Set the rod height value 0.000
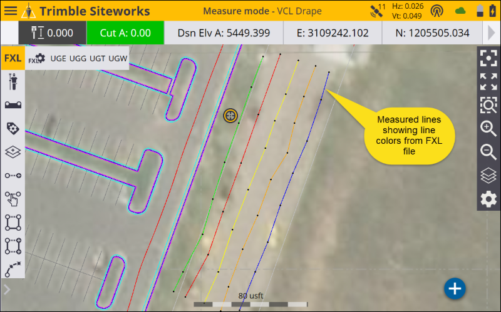This screenshot has height=312, width=501. (x=53, y=33)
